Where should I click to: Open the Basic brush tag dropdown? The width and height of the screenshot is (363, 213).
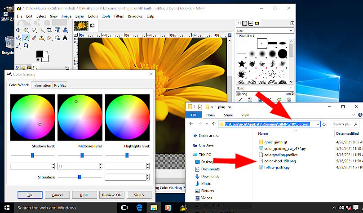click(x=291, y=88)
